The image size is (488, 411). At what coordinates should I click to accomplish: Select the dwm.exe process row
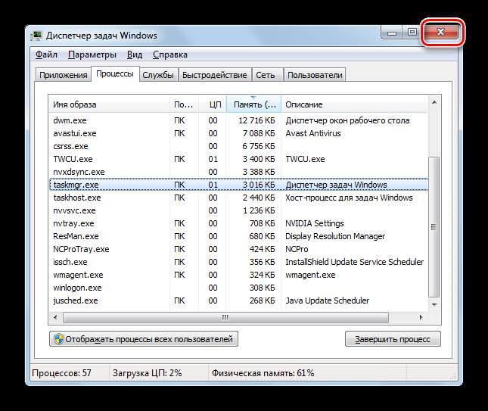coord(239,120)
